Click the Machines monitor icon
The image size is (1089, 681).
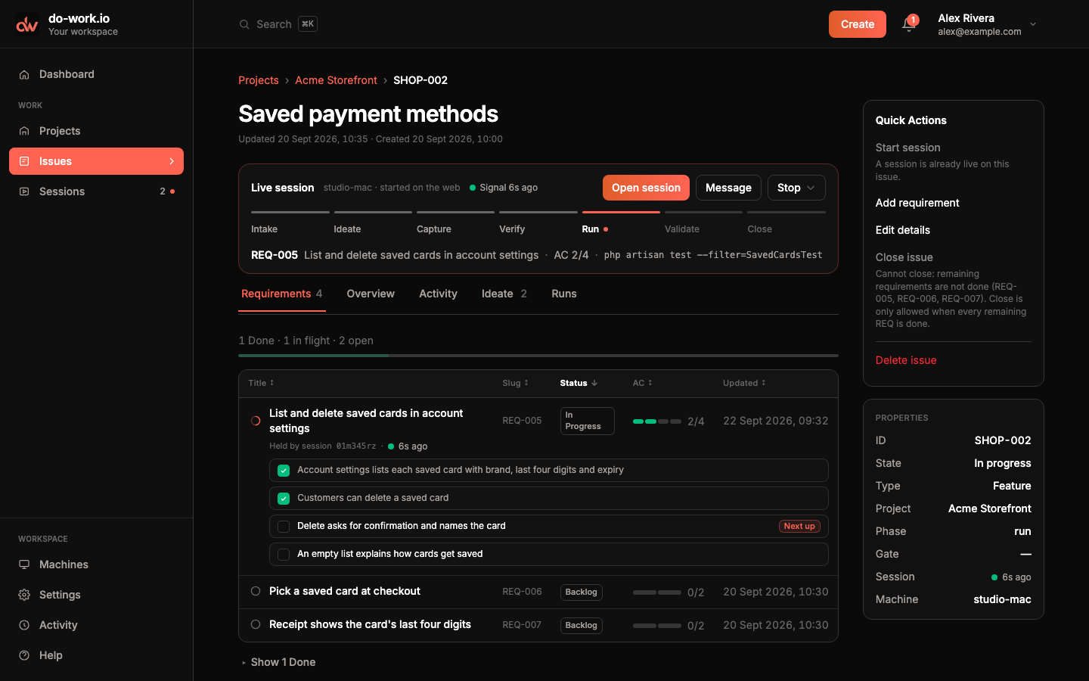click(x=24, y=564)
